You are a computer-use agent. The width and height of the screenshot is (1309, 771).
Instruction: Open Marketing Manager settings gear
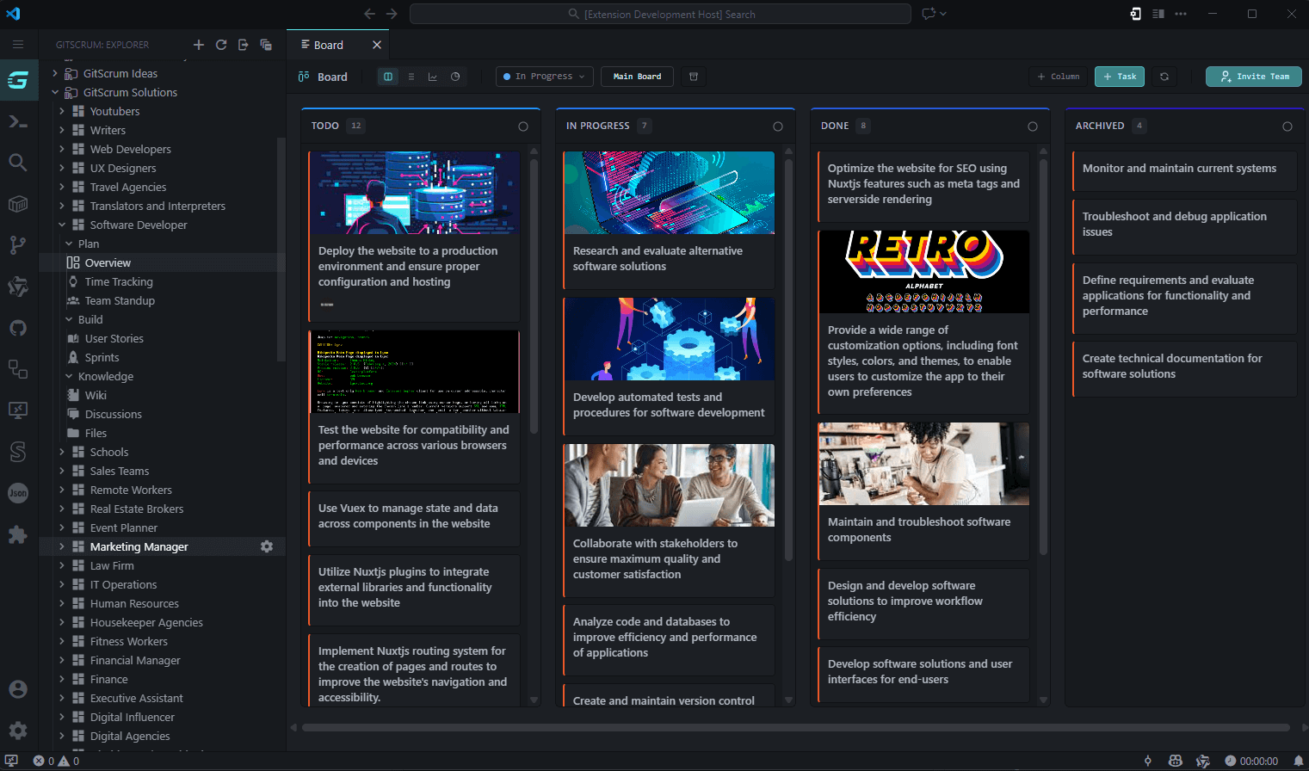point(267,546)
